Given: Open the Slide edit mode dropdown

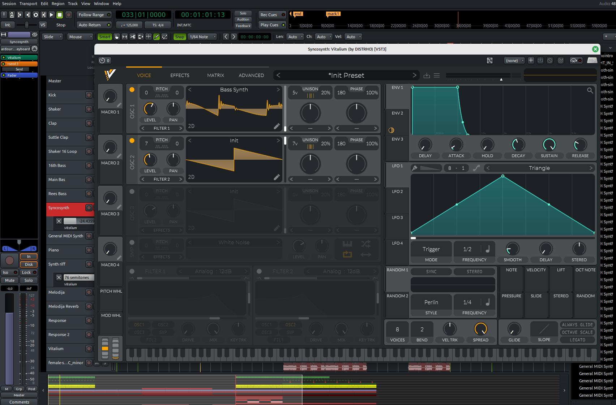Looking at the screenshot, I should [x=53, y=36].
